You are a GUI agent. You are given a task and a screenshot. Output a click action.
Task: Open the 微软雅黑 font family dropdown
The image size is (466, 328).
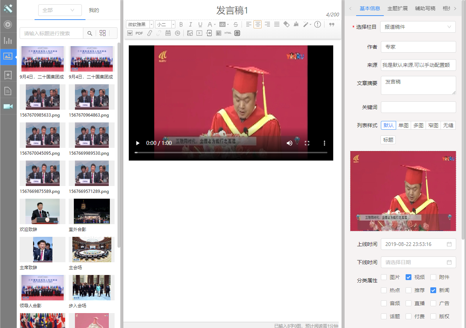click(x=140, y=25)
